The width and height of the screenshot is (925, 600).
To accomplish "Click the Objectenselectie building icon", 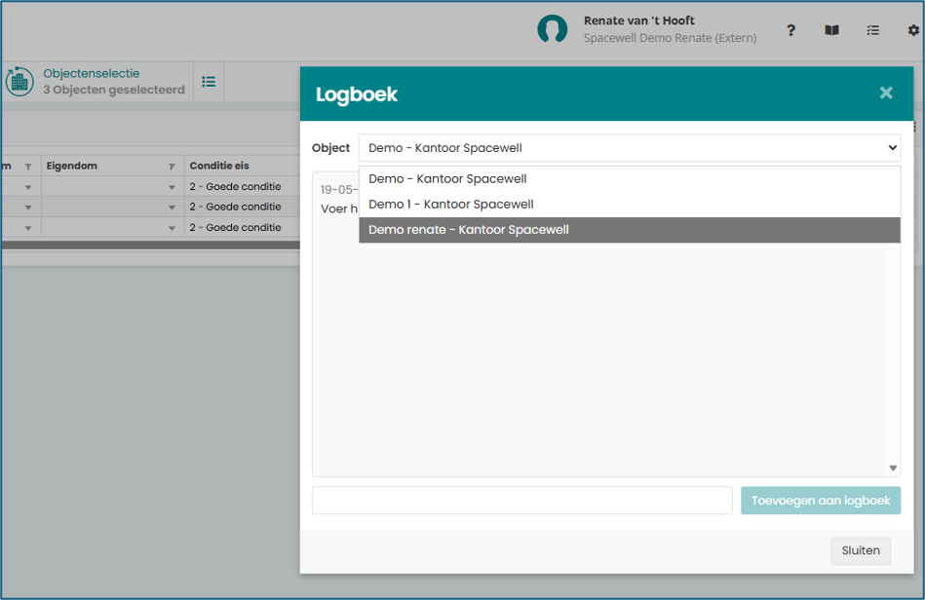I will click(19, 82).
